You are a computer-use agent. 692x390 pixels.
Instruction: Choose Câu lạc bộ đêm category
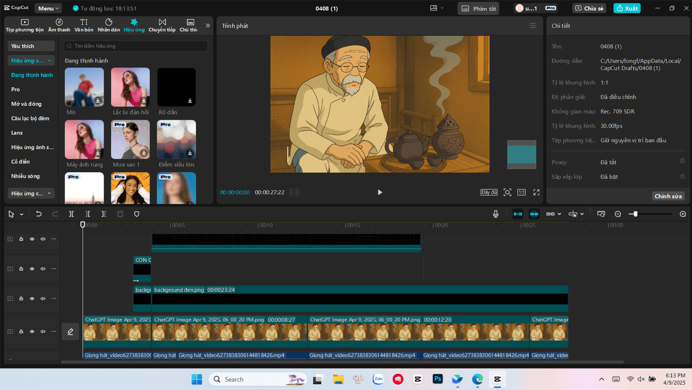[x=30, y=118]
